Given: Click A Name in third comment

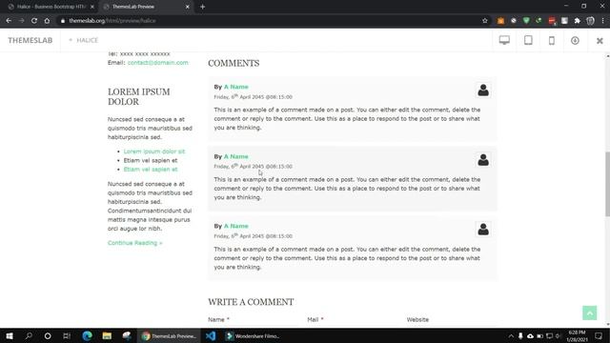Looking at the screenshot, I should (x=235, y=226).
